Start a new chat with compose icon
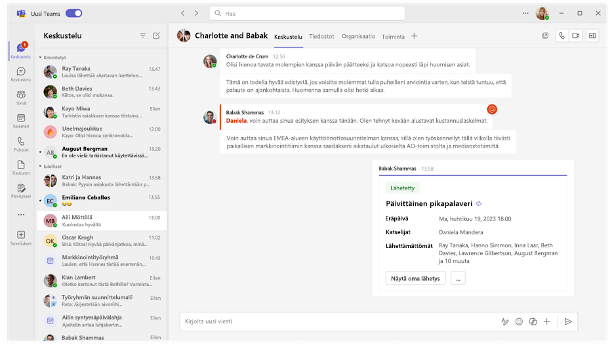614x351 pixels. tap(156, 35)
